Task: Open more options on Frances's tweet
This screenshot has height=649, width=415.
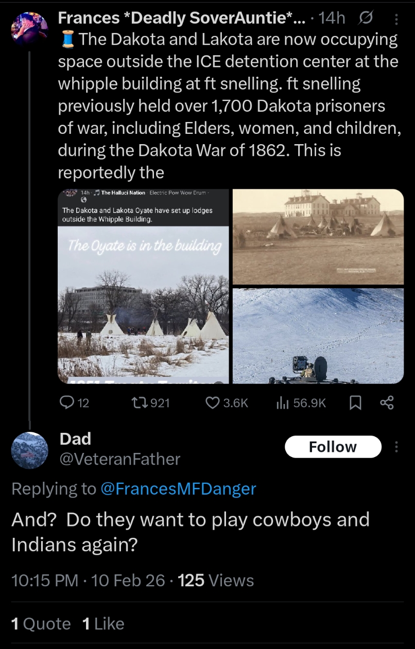Action: click(x=396, y=19)
